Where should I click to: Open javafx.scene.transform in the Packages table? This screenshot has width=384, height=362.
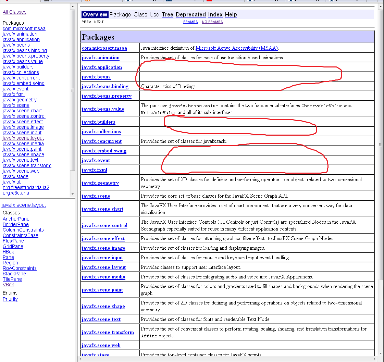[x=108, y=332]
